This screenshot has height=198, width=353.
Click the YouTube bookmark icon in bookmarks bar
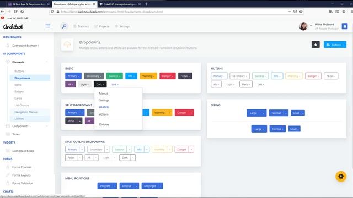click(2, 18)
